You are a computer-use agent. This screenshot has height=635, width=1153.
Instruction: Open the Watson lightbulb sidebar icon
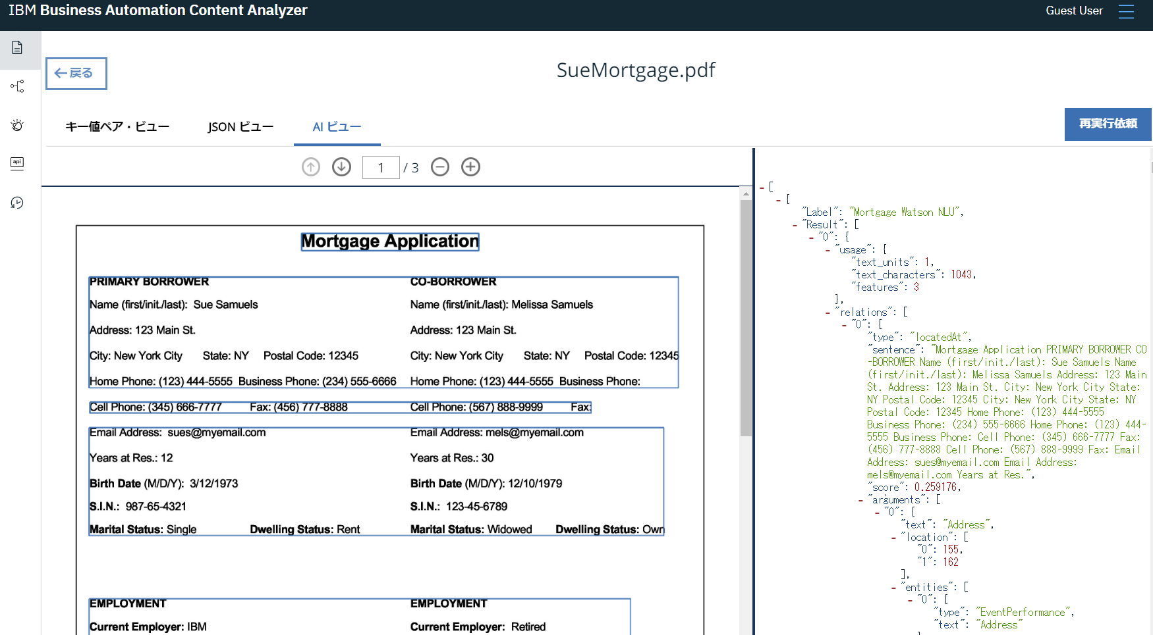click(17, 125)
